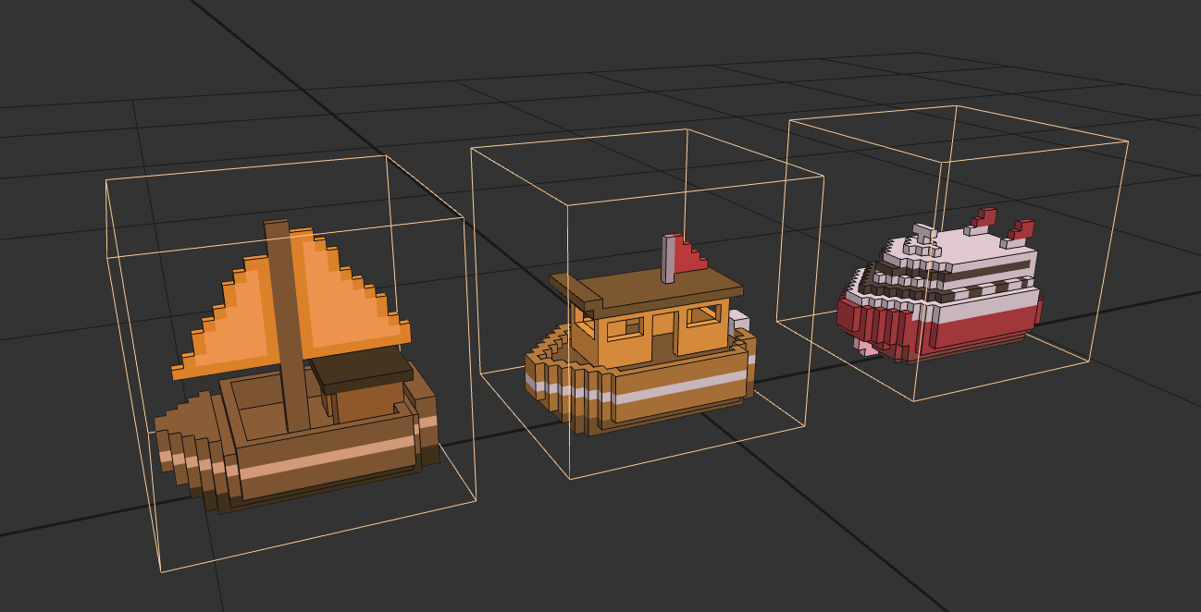
Task: Click the gray block behind the tugboat cabin
Action: point(738,324)
